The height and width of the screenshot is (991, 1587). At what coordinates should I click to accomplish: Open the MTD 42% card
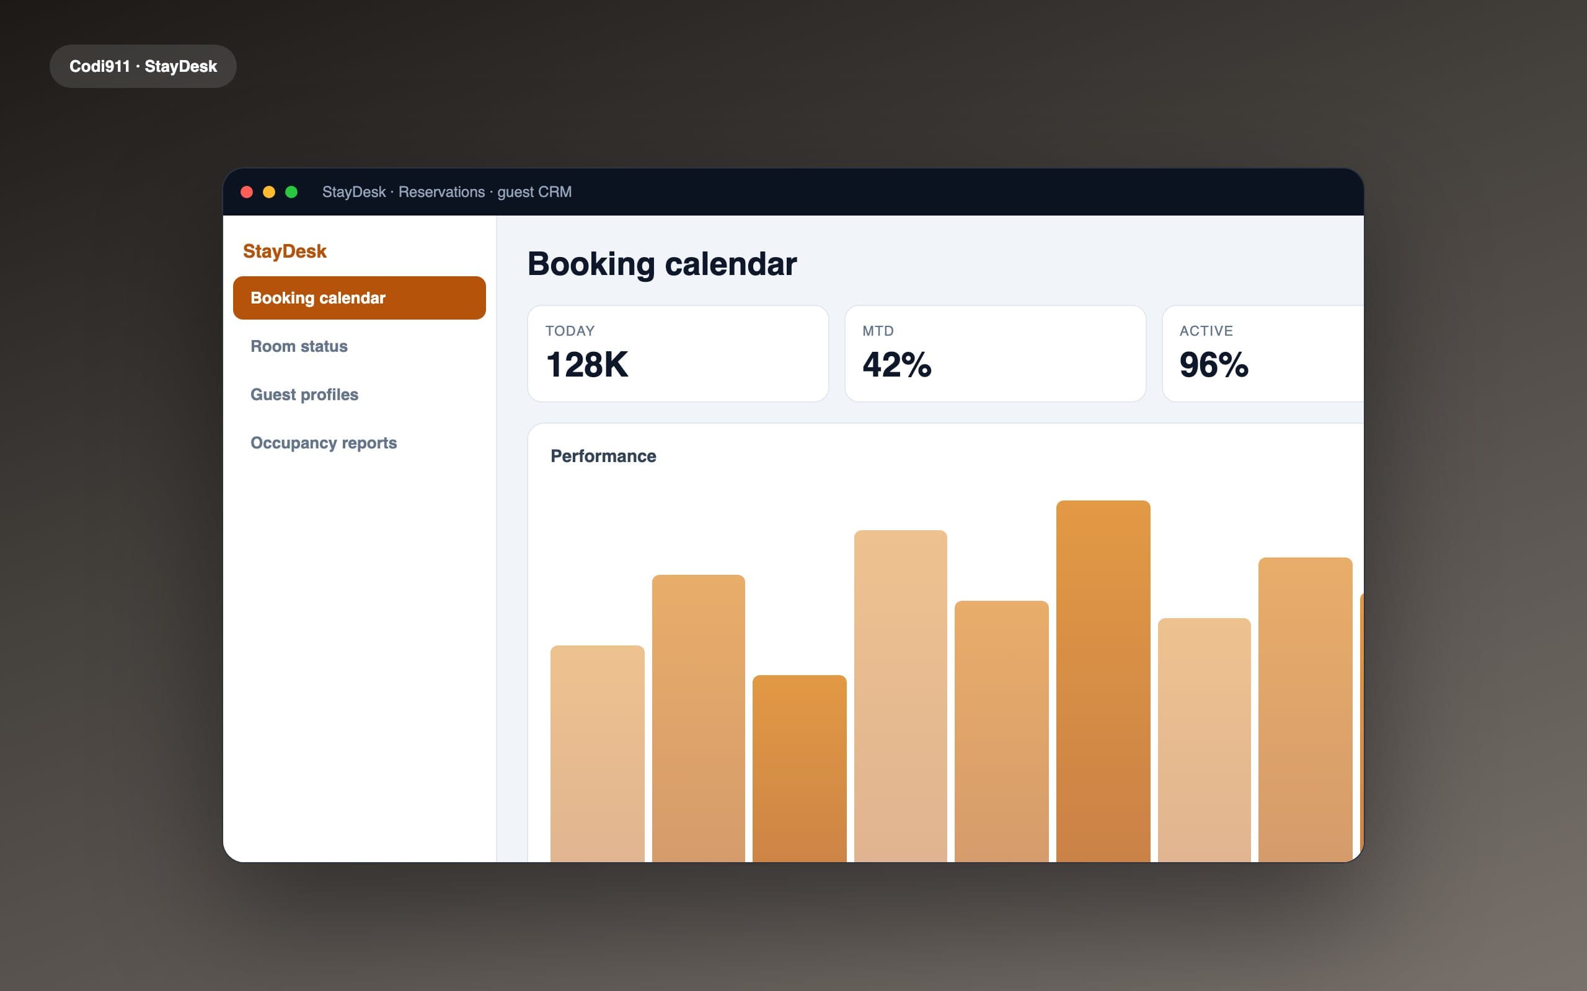coord(995,353)
